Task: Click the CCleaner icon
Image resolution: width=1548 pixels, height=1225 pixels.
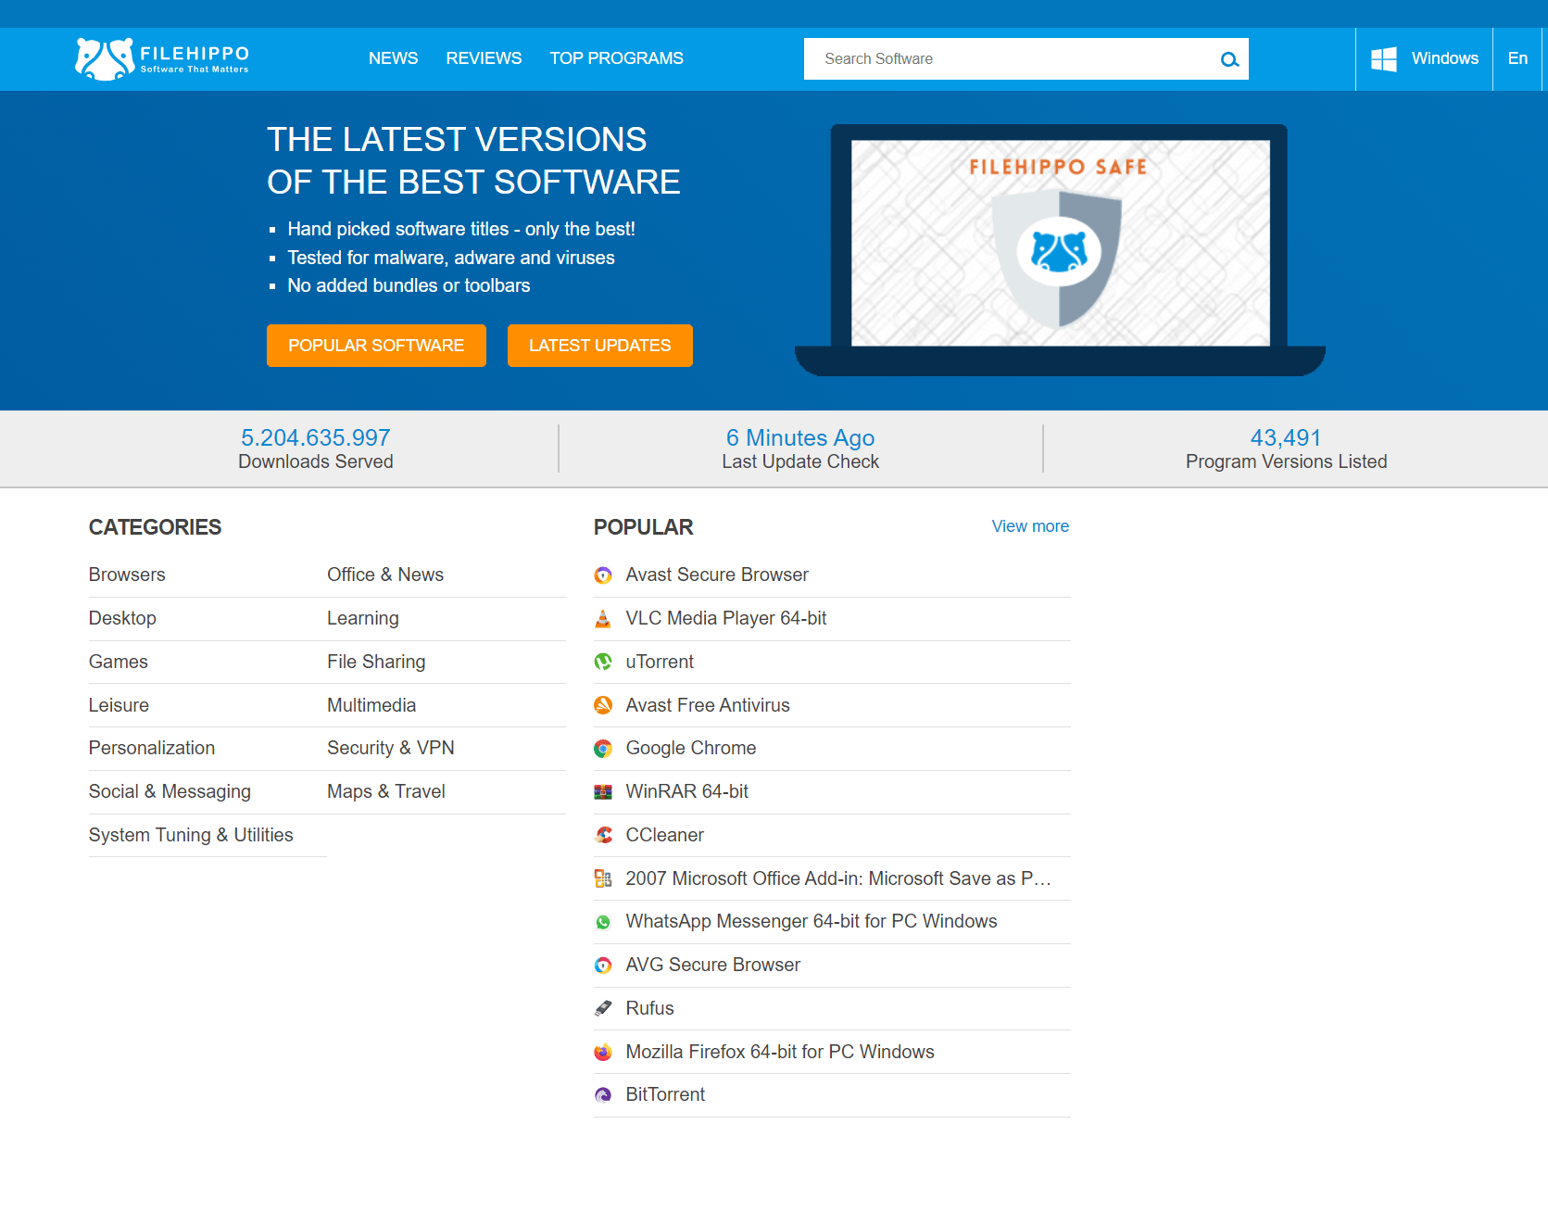Action: [603, 835]
